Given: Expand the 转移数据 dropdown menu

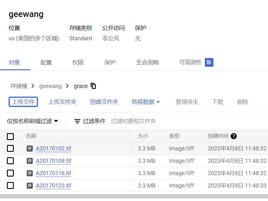Looking at the screenshot, I should point(146,102).
